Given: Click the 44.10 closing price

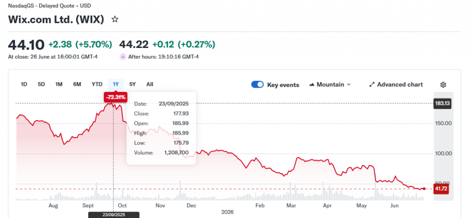Looking at the screenshot, I should pyautogui.click(x=26, y=45).
